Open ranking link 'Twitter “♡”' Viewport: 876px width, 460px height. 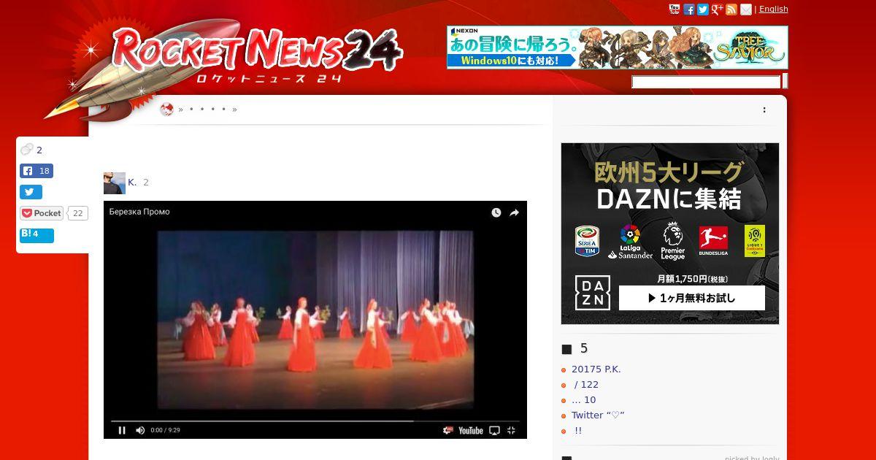click(598, 415)
